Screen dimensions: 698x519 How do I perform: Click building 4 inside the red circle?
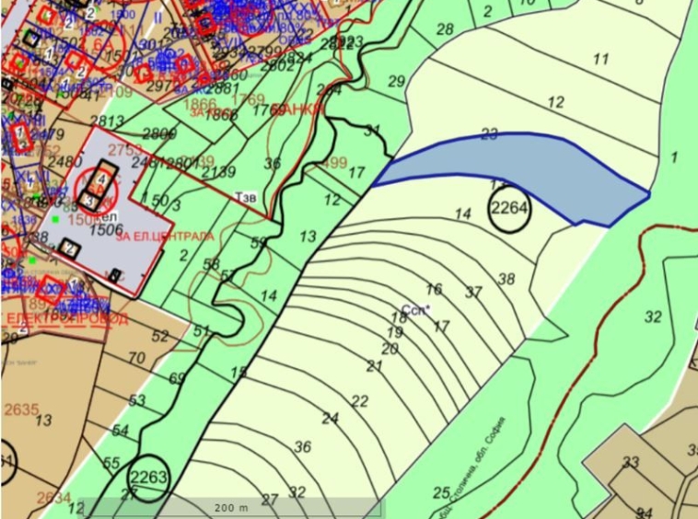(102, 179)
